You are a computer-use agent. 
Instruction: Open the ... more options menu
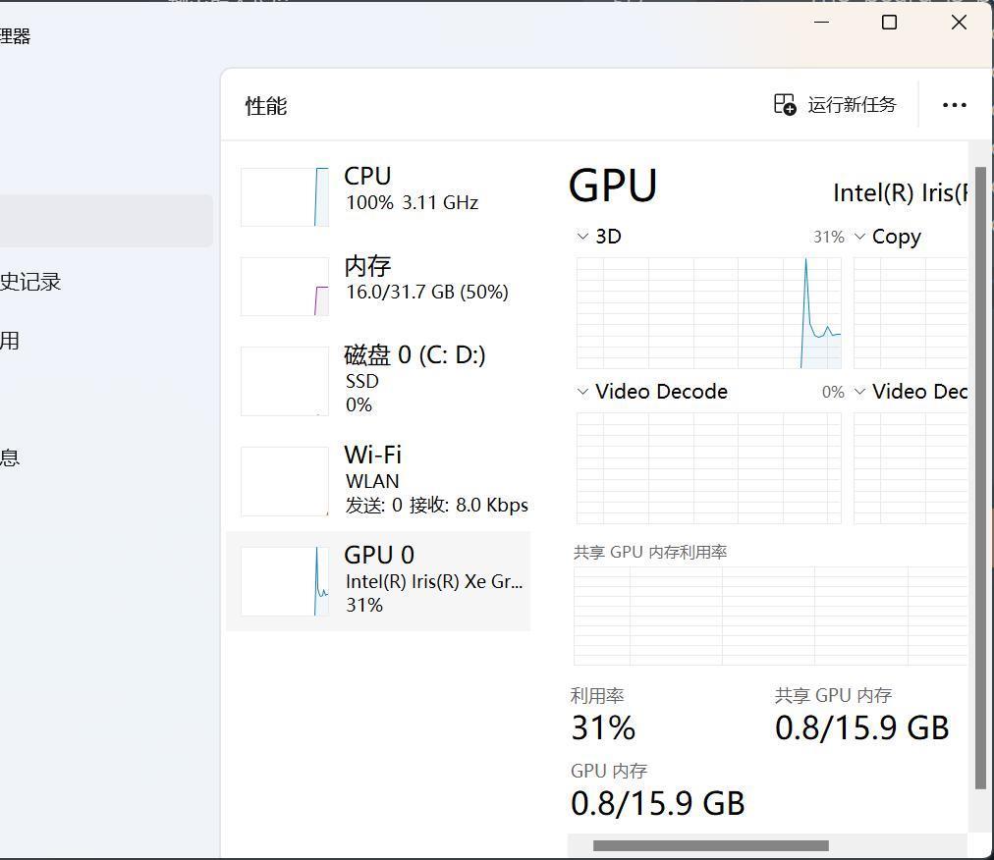click(954, 104)
